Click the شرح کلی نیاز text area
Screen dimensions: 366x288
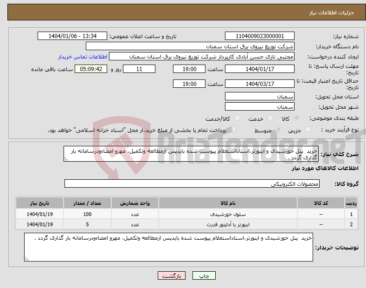click(191, 154)
